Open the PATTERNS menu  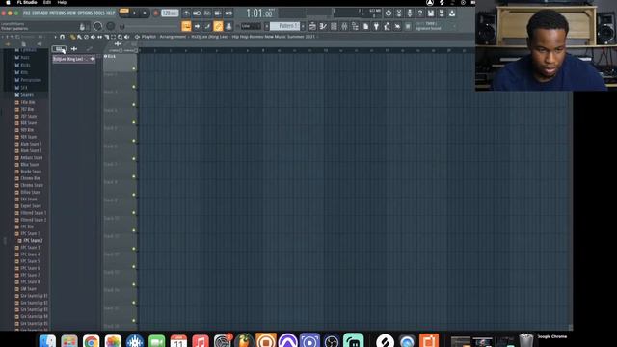coord(57,13)
